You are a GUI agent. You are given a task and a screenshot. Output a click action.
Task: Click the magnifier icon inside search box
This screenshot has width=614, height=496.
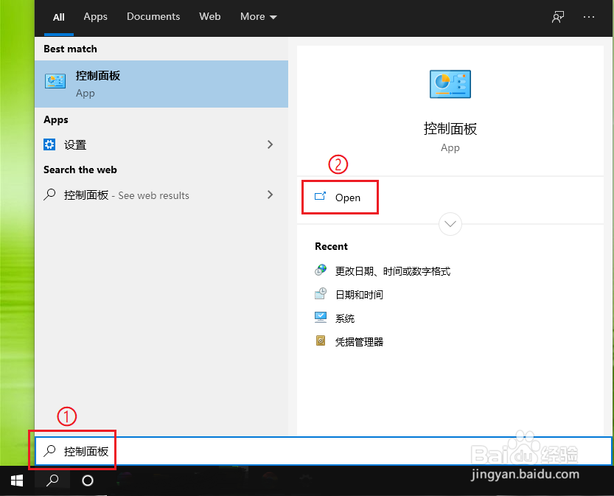point(49,451)
